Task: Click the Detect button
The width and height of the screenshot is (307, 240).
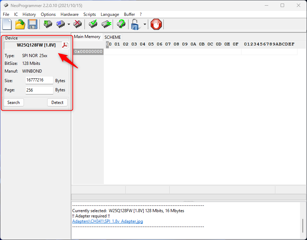Action: pos(57,103)
